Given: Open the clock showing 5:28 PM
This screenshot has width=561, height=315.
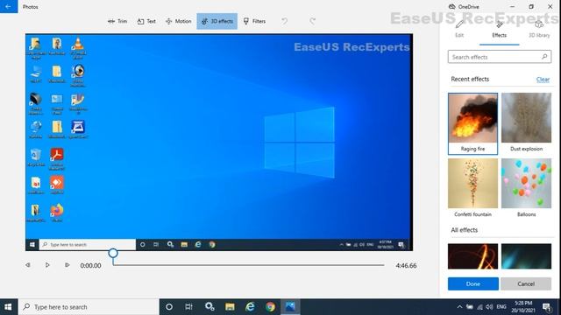Looking at the screenshot, I should (x=523, y=307).
